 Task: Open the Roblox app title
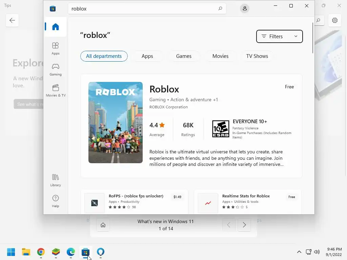164,89
